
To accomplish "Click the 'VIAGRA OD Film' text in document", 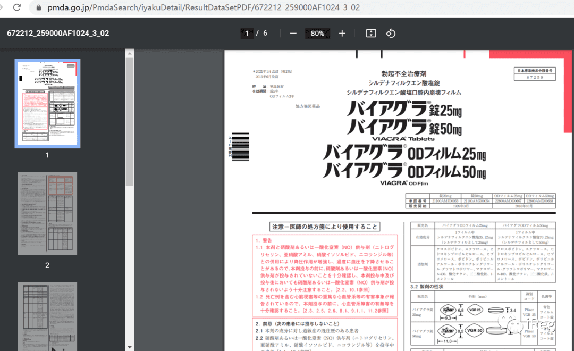I will 404,183.
